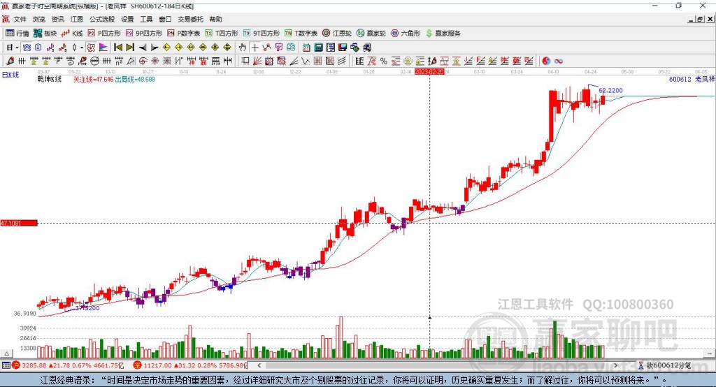Click the 2023-02-20 date marker
The image size is (716, 387).
(429, 72)
